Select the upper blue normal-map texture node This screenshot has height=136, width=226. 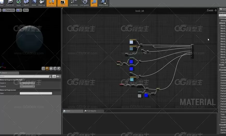pos(131,61)
